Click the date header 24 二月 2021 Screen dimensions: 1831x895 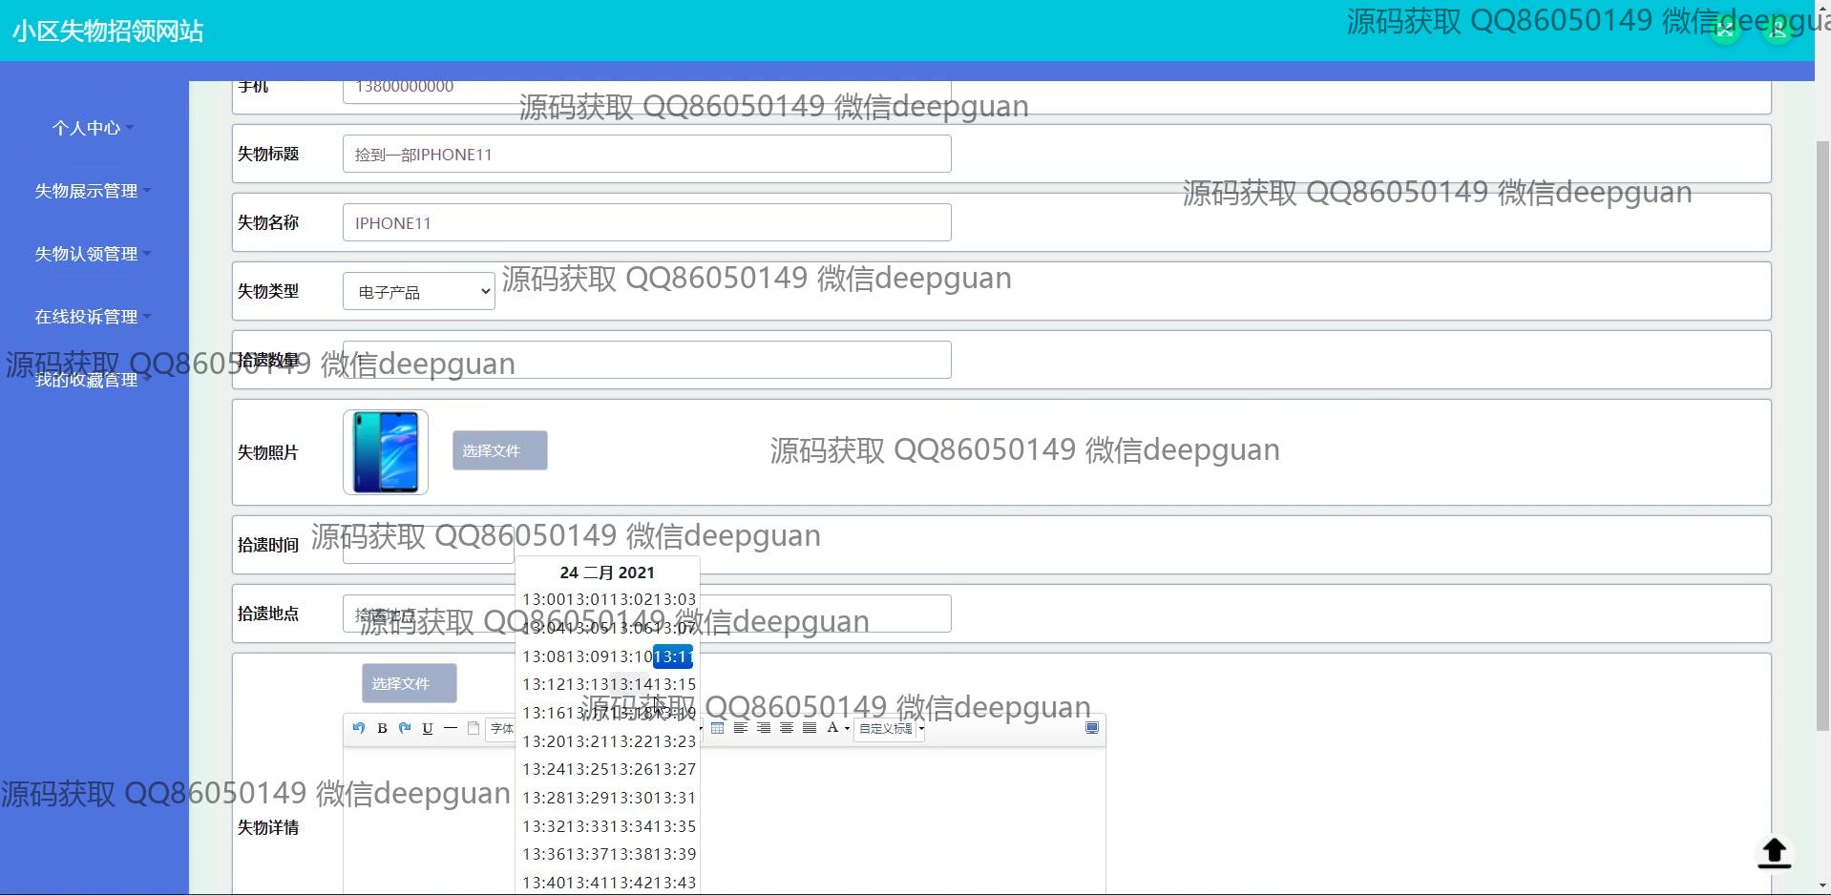607,572
